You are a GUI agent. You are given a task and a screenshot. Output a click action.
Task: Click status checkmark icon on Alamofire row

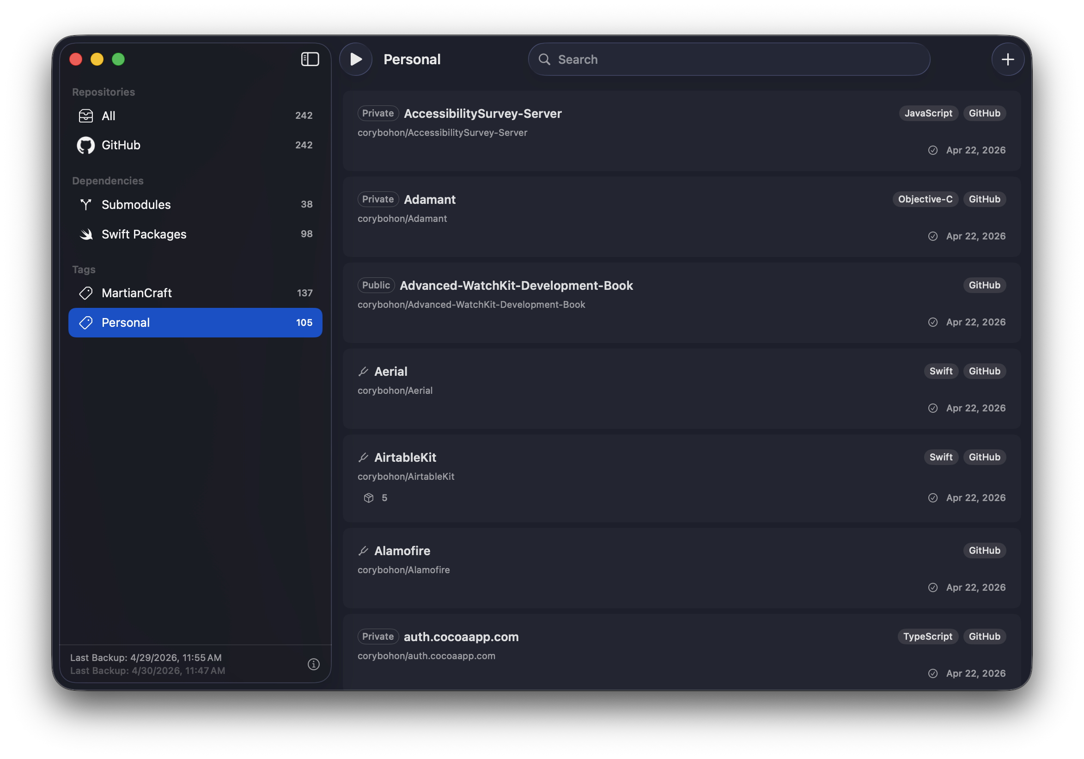coord(932,588)
